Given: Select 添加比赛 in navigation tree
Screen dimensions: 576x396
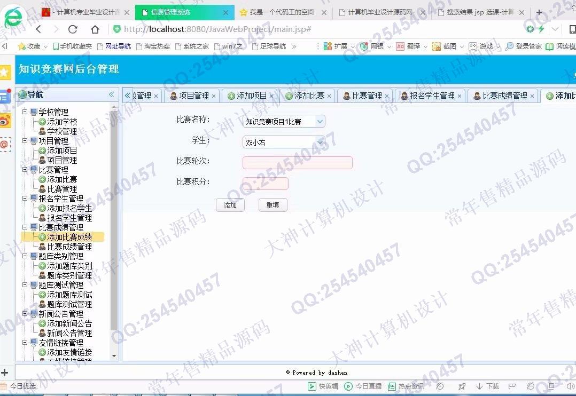Looking at the screenshot, I should tap(62, 179).
